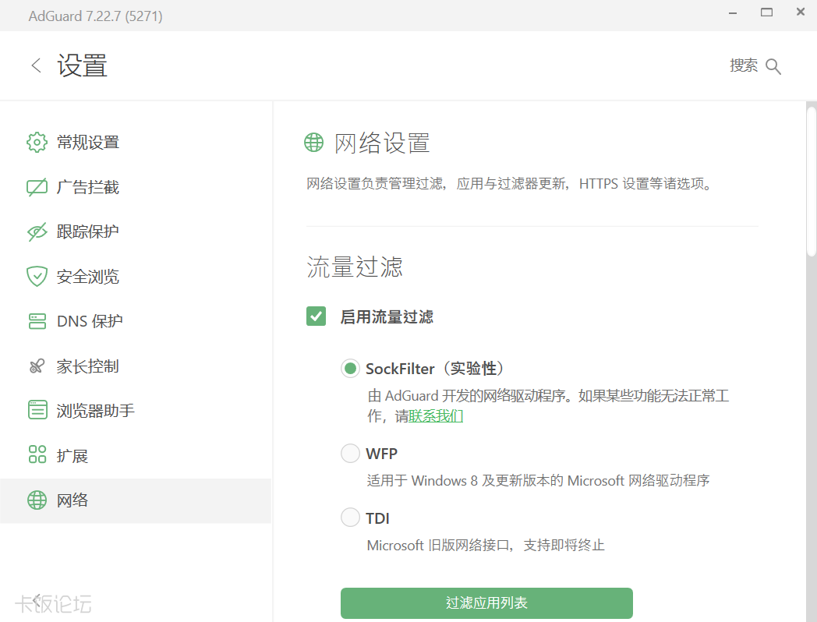Minimize the AdGuard window
The height and width of the screenshot is (622, 817).
tap(733, 12)
